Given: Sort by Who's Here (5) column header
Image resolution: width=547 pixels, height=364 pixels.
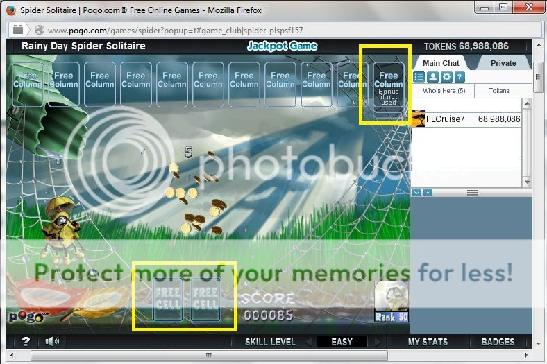Looking at the screenshot, I should pyautogui.click(x=444, y=91).
